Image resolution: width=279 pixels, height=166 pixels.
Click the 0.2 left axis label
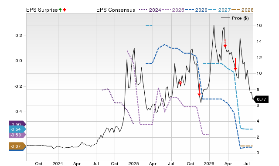(19, 36)
